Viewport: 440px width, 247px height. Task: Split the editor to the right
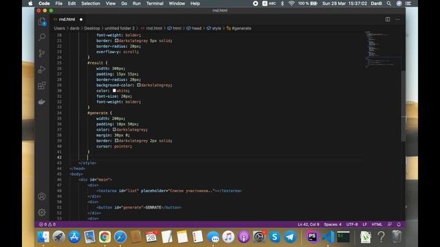pyautogui.click(x=388, y=19)
